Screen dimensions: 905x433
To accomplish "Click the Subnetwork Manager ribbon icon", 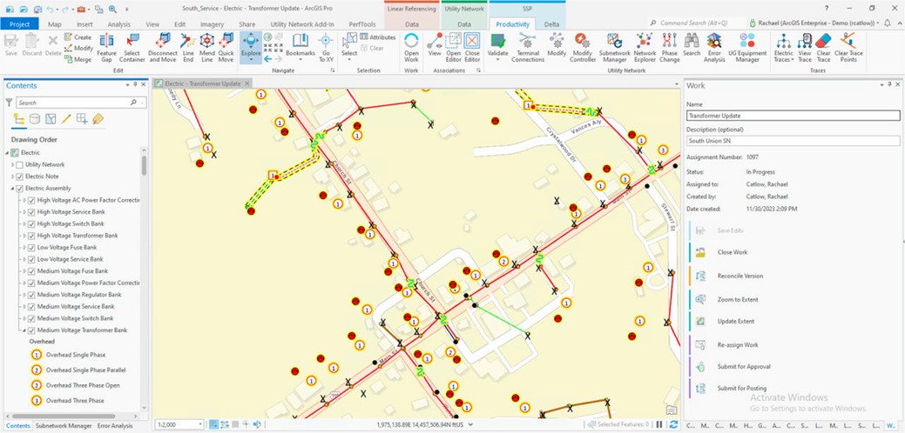I will 614,45.
